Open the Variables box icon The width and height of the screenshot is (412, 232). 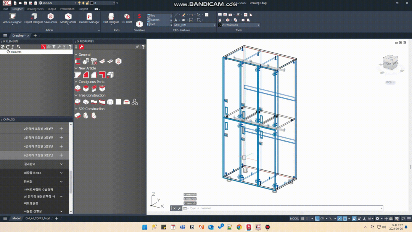click(139, 24)
